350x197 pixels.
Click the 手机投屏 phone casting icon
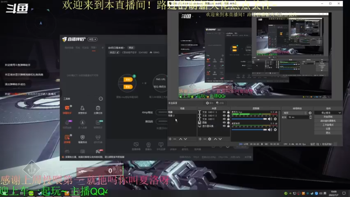[161, 146]
